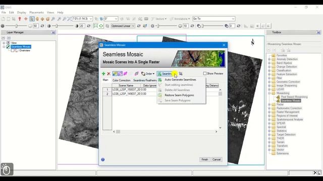This screenshot has width=323, height=181.
Task: Open the Placemarks menu
Action: pyautogui.click(x=36, y=13)
